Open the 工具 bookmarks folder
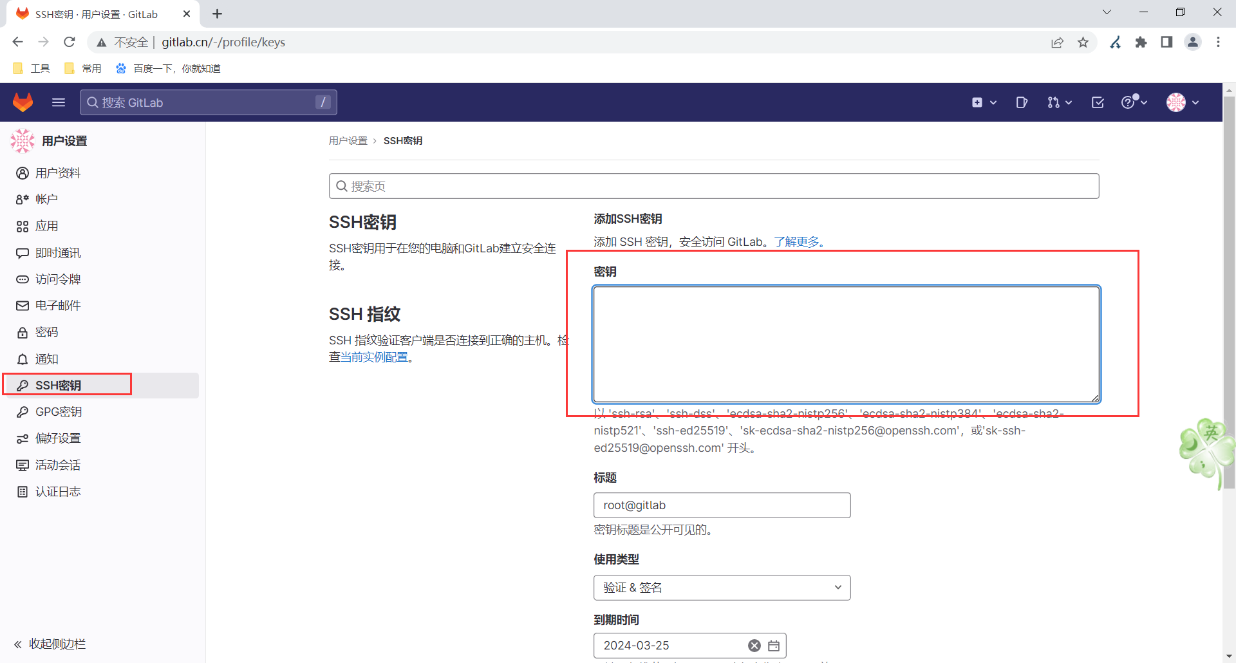Viewport: 1236px width, 663px height. click(x=32, y=68)
